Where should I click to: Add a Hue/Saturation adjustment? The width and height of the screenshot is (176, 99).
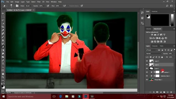(x=150, y=38)
